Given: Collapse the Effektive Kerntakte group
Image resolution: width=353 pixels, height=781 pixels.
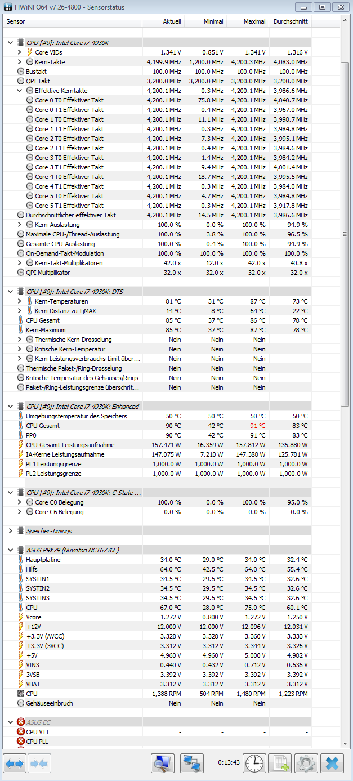Looking at the screenshot, I should (x=20, y=91).
